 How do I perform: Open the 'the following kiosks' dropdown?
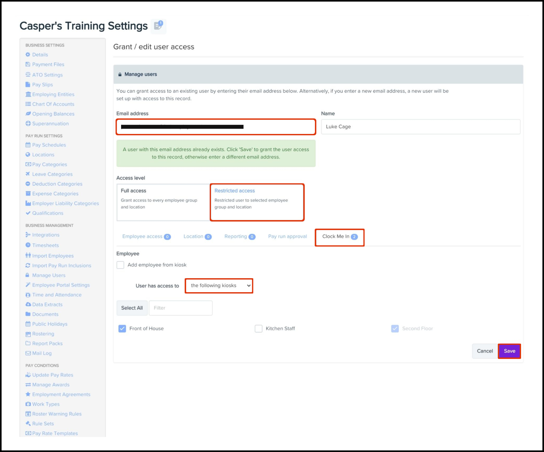pyautogui.click(x=219, y=286)
